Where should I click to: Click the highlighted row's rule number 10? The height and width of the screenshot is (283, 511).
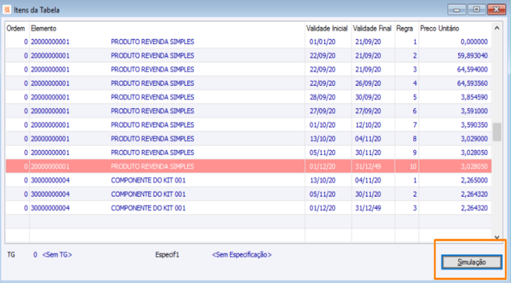click(413, 167)
